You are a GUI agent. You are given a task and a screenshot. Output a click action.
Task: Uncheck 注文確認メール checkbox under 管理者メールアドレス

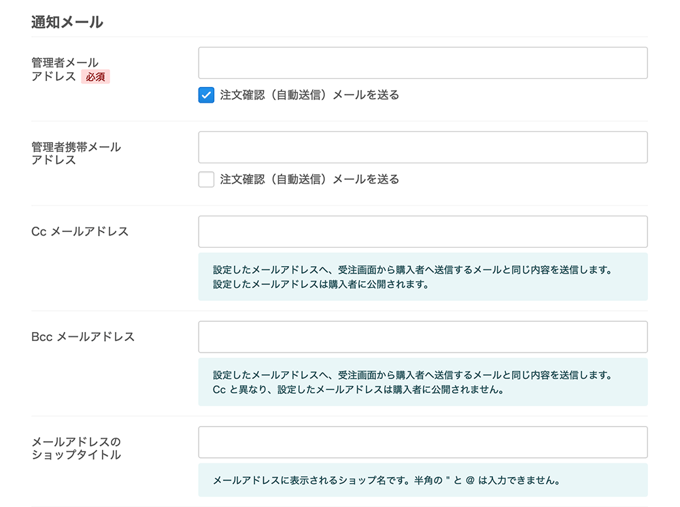click(x=207, y=95)
